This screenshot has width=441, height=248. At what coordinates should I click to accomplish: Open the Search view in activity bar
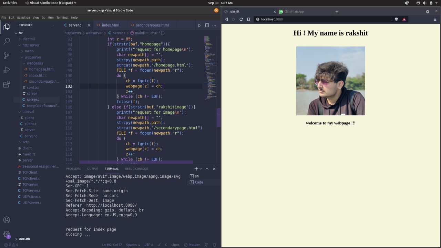coord(7,41)
